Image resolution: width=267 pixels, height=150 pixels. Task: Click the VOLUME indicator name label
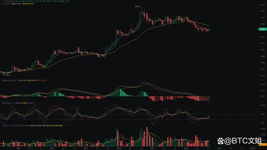click(5, 126)
